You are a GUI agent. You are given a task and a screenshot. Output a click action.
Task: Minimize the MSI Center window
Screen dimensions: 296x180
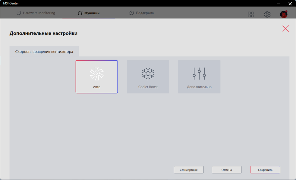pos(279,4)
